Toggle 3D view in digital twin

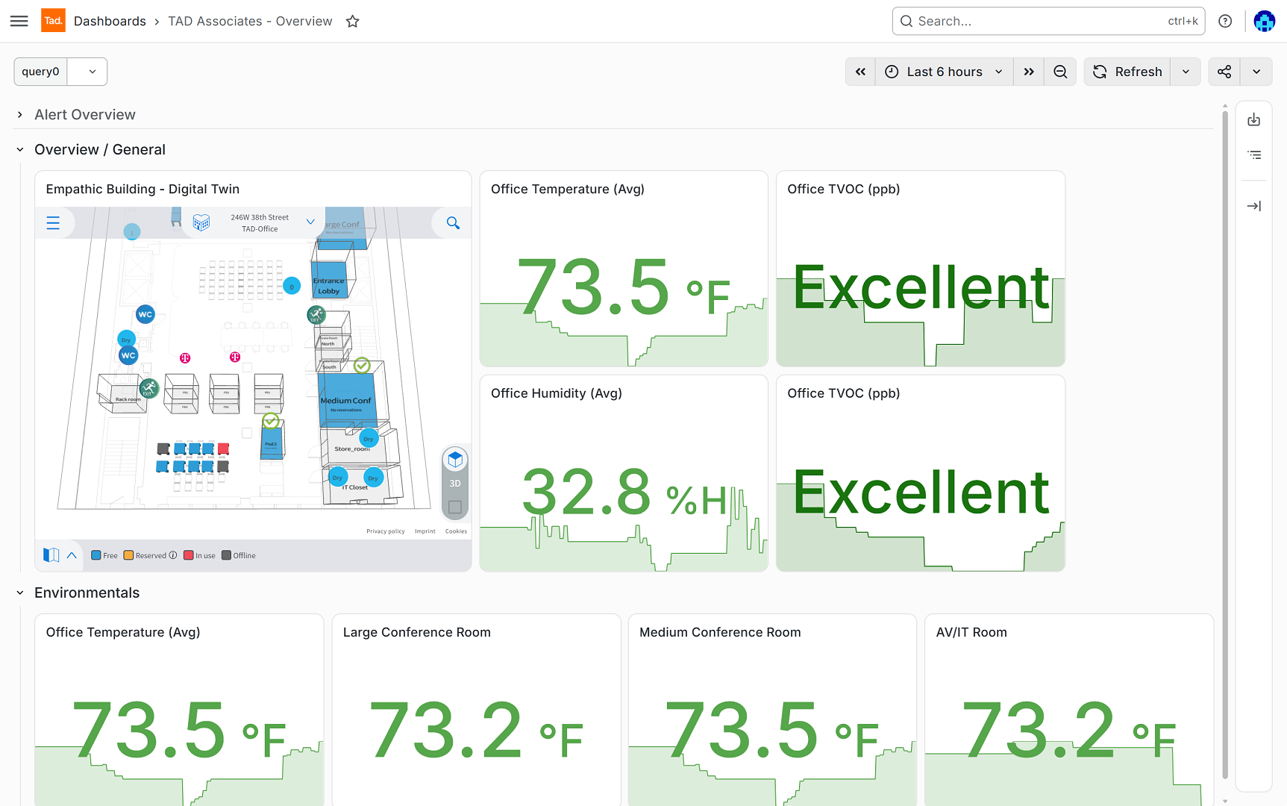(455, 460)
